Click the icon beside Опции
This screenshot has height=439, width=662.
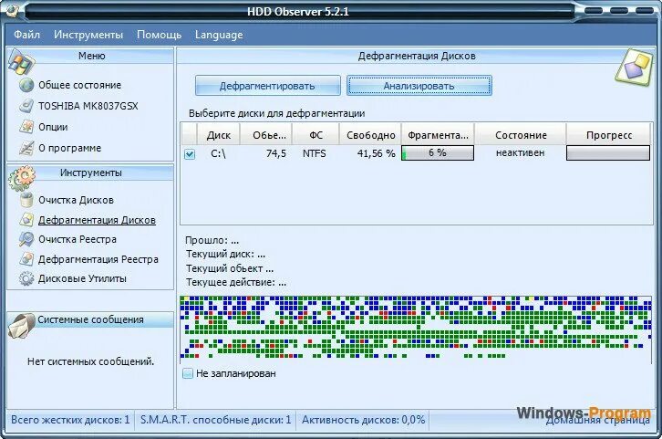click(26, 127)
